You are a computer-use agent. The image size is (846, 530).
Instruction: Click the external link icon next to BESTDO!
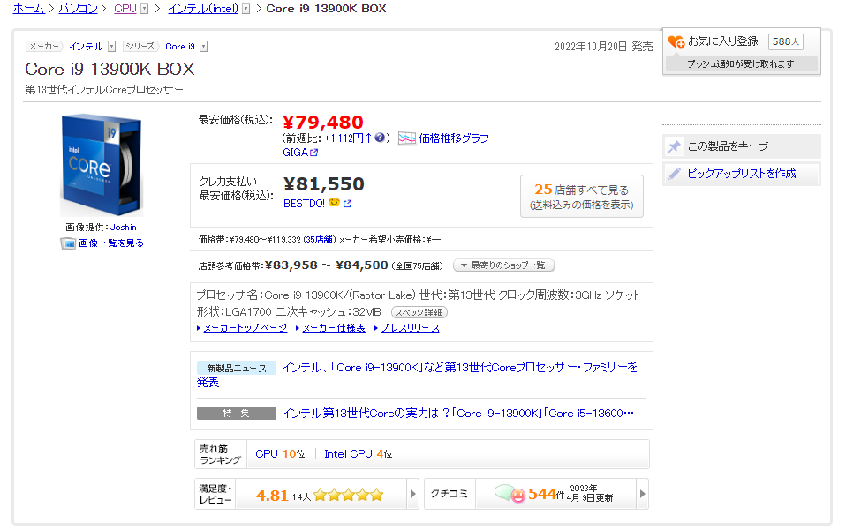tap(347, 204)
